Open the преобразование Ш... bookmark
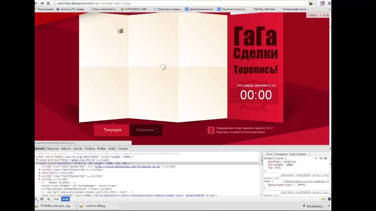Image resolution: width=376 pixels, height=211 pixels. (199, 9)
